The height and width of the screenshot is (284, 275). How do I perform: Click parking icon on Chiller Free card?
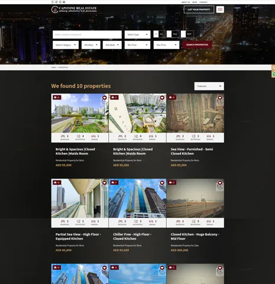(151, 221)
